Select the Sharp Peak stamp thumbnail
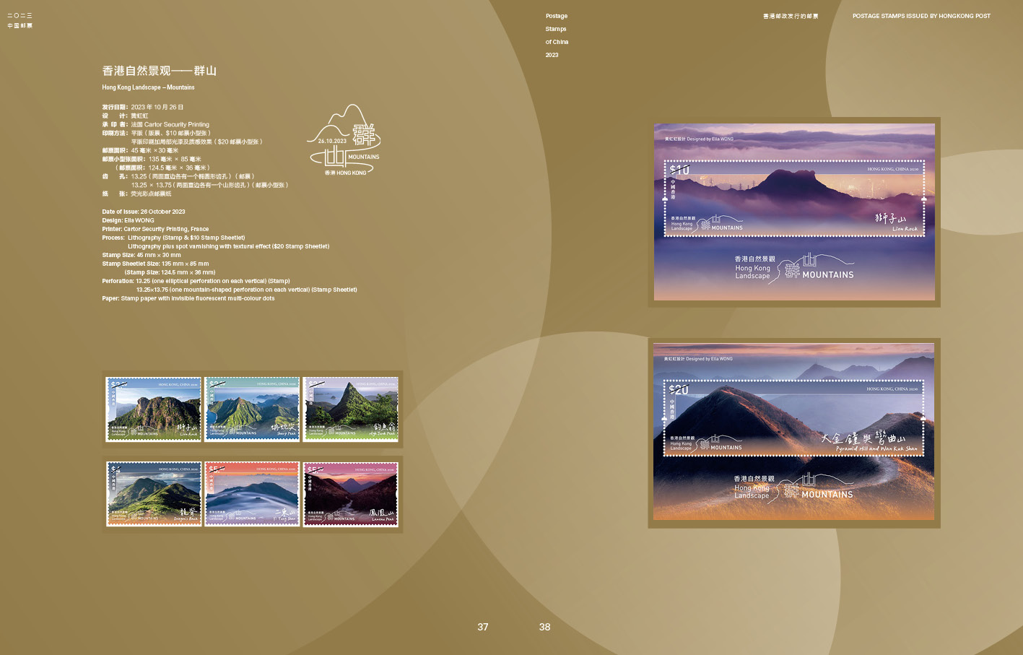Screen dimensions: 1023x655 coord(252,409)
